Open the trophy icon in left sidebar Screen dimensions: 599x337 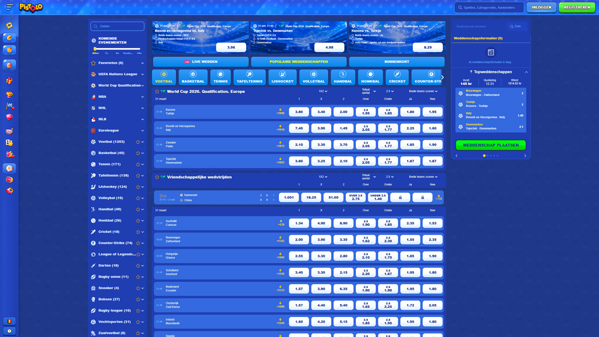tap(9, 94)
